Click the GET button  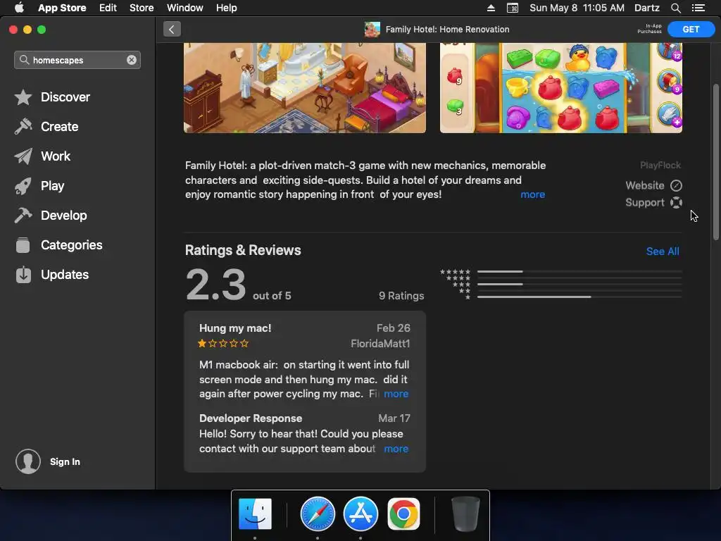click(691, 30)
